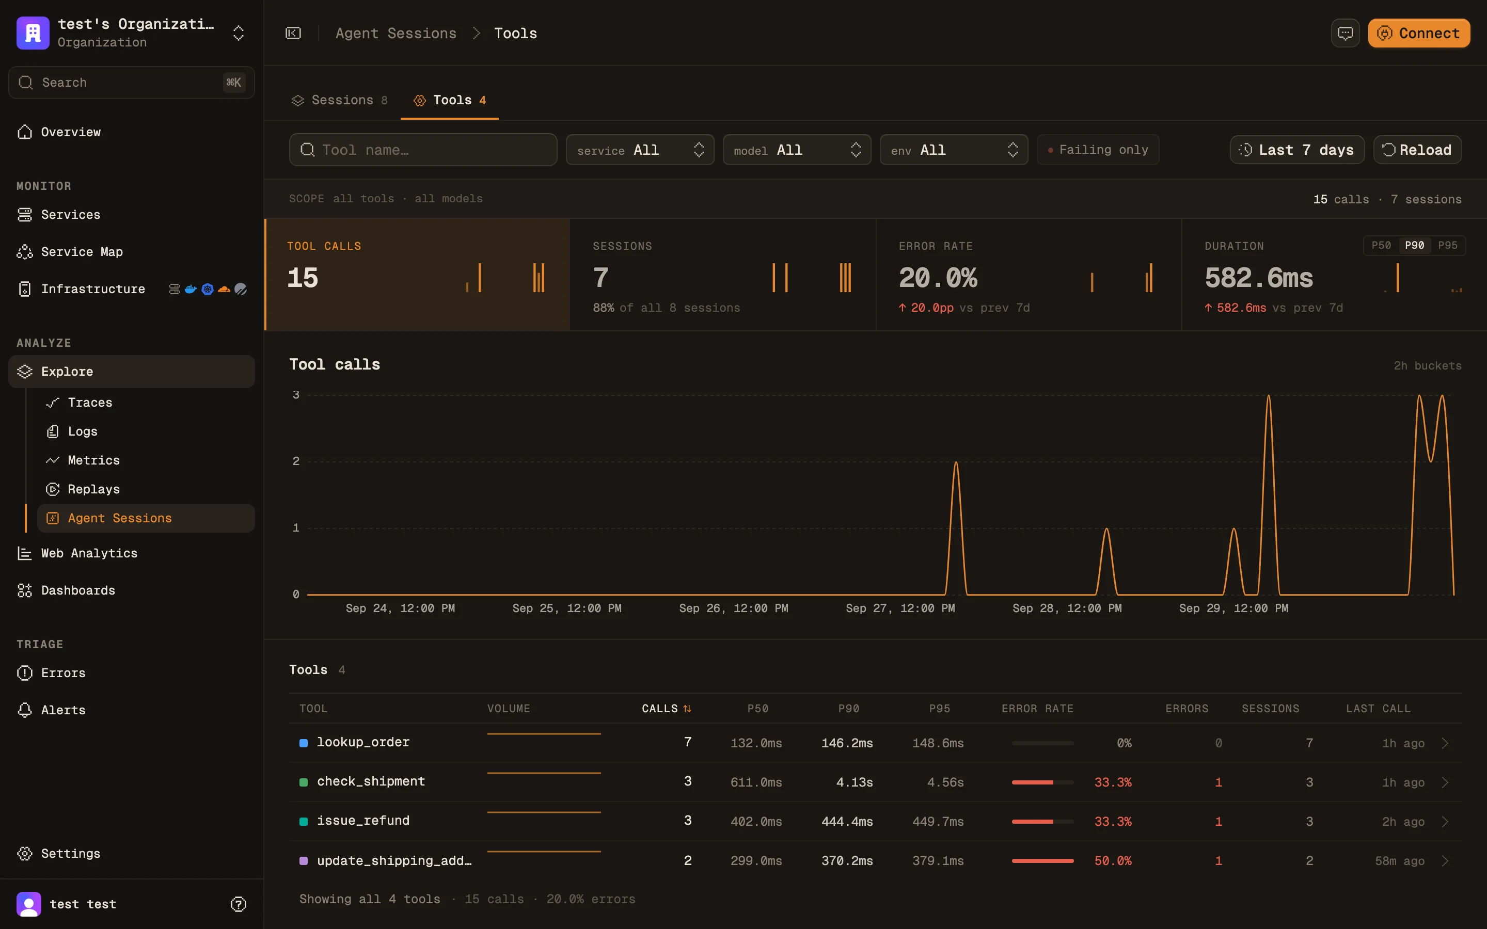Click the issue_refund tool name

(x=363, y=821)
